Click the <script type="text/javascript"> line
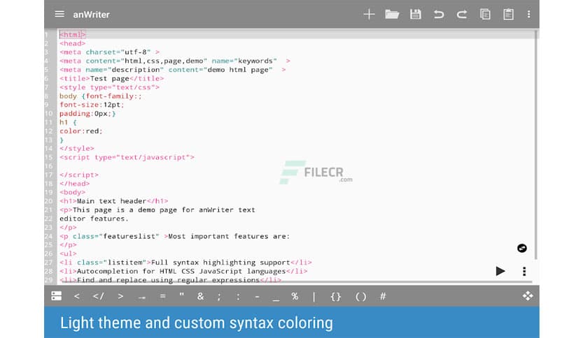This screenshot has width=585, height=338. click(x=127, y=157)
